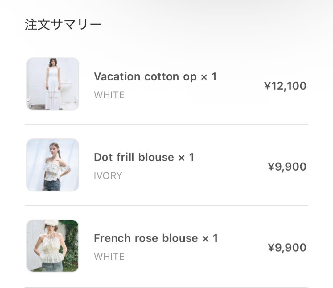Select the Dot frill blouse item name

click(x=134, y=157)
